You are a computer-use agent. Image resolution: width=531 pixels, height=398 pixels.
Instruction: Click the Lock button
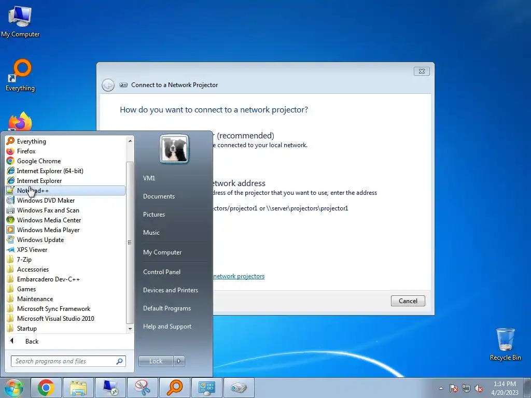156,361
